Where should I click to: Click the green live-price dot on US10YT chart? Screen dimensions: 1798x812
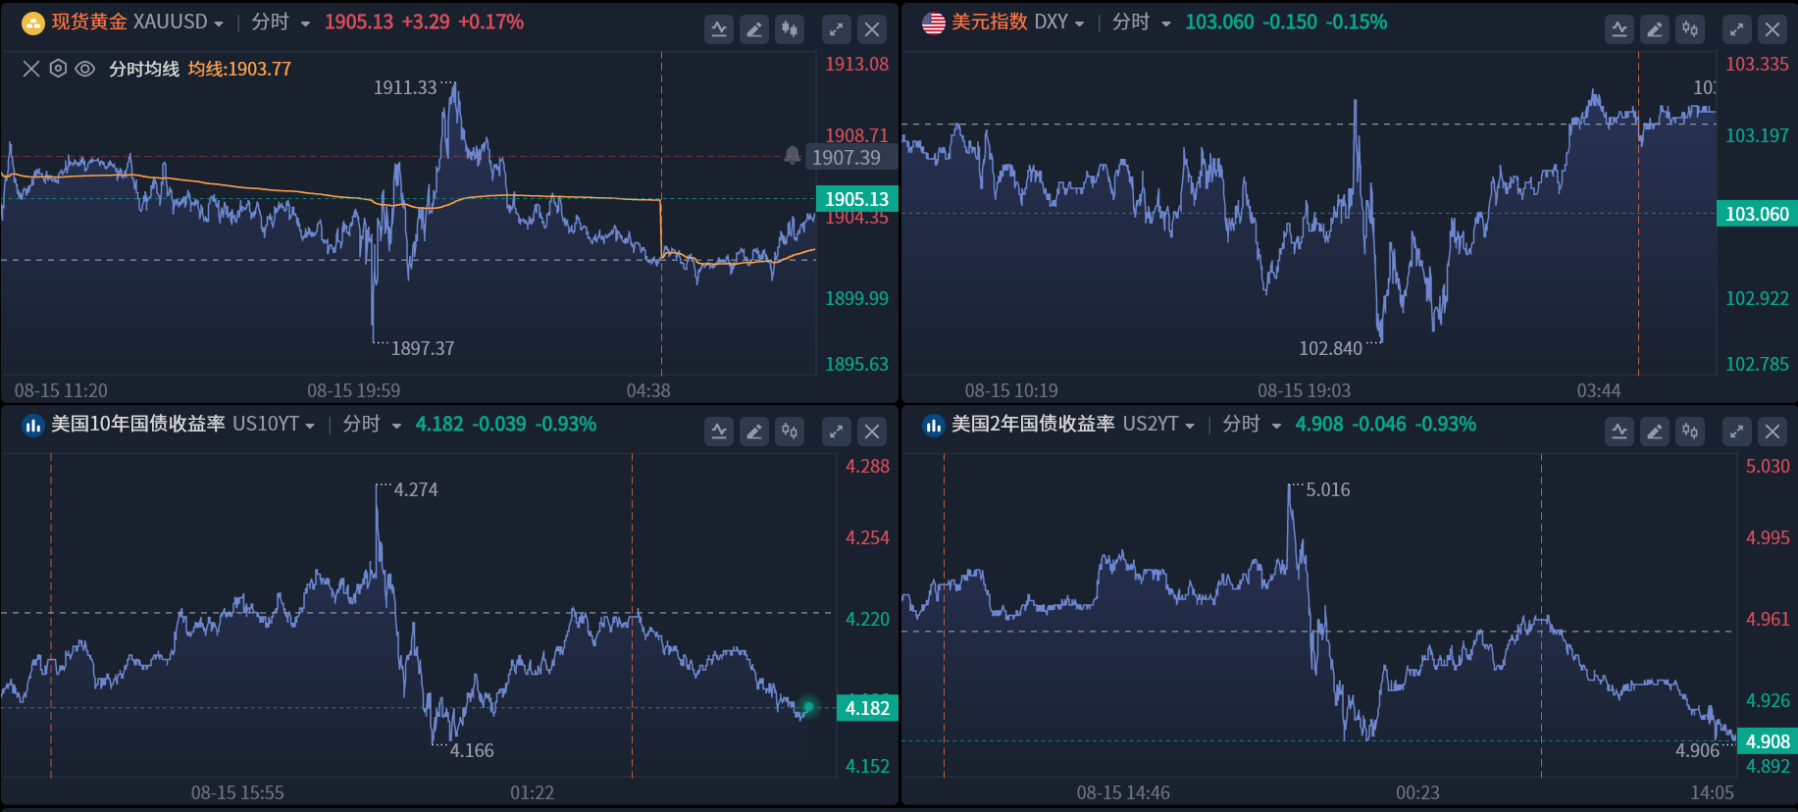pyautogui.click(x=808, y=706)
